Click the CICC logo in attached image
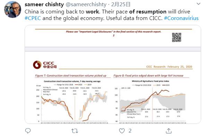The image size is (206, 136). pos(45,65)
